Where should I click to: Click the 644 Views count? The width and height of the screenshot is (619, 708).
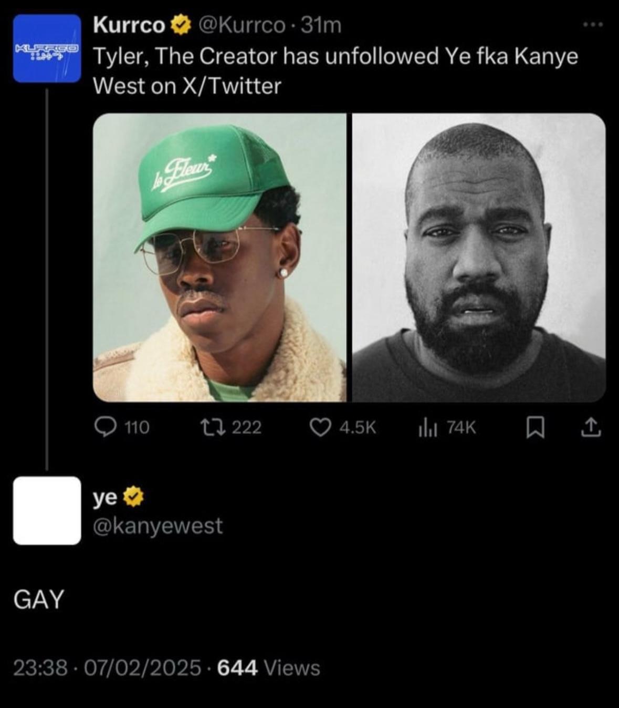point(268,668)
